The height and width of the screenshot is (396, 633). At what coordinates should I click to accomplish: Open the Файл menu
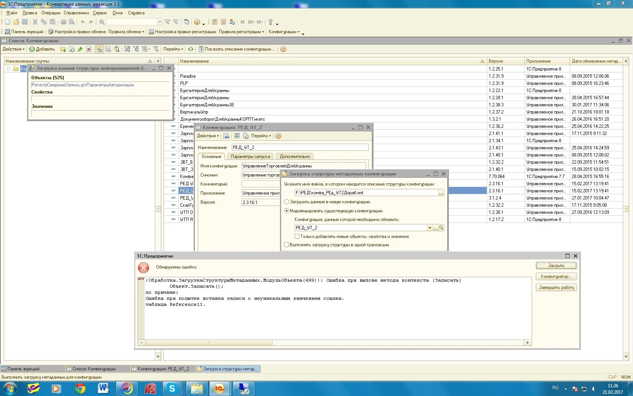pyautogui.click(x=12, y=13)
